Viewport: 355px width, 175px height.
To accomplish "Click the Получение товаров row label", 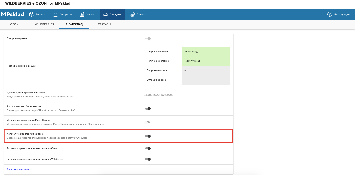I will point(157,52).
